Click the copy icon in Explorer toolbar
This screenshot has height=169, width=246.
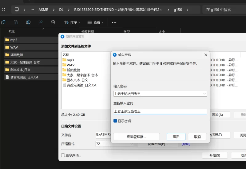pyautogui.click(x=3, y=22)
